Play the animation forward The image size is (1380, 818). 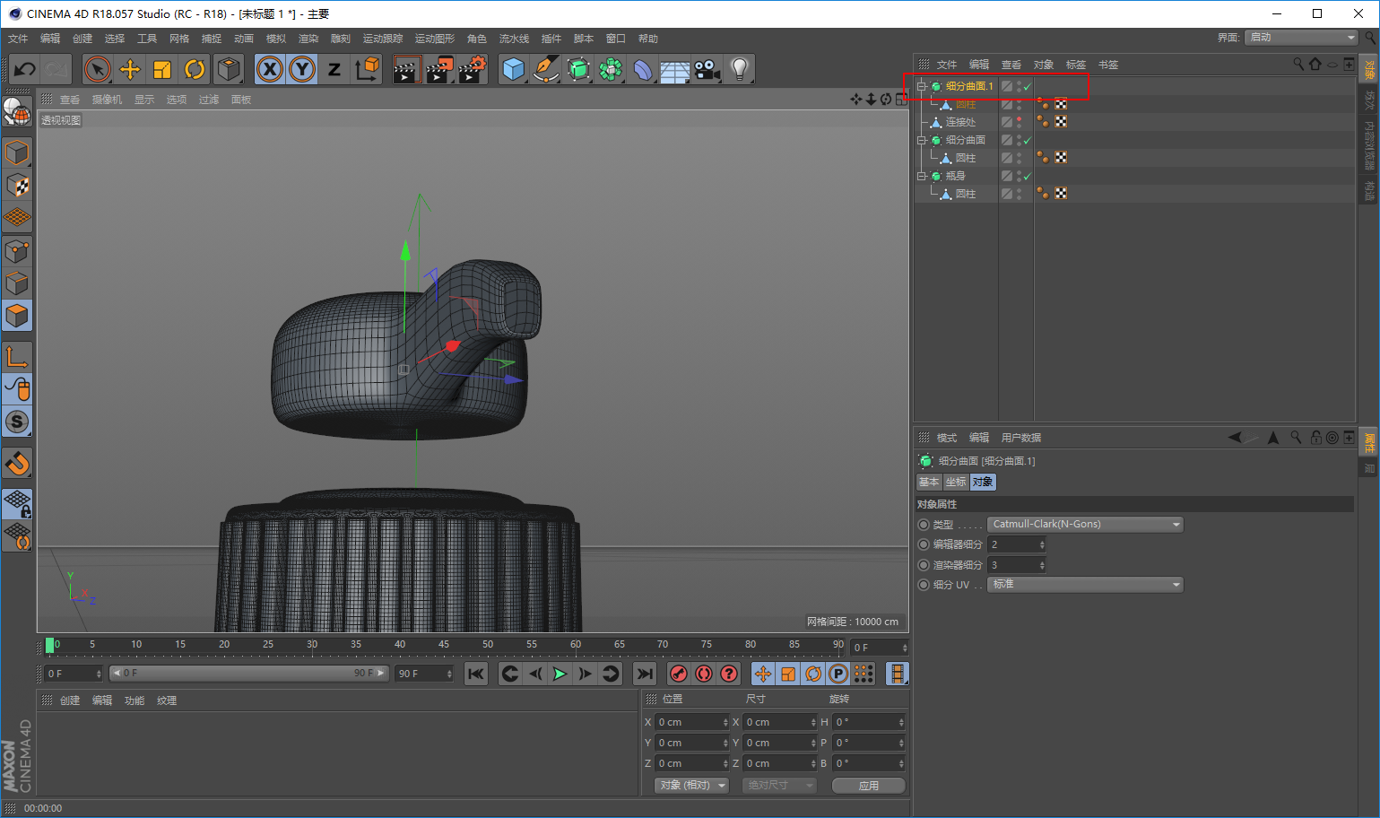tap(560, 674)
